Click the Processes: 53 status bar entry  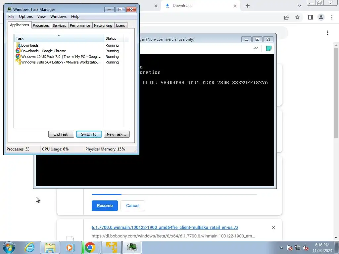(18, 149)
